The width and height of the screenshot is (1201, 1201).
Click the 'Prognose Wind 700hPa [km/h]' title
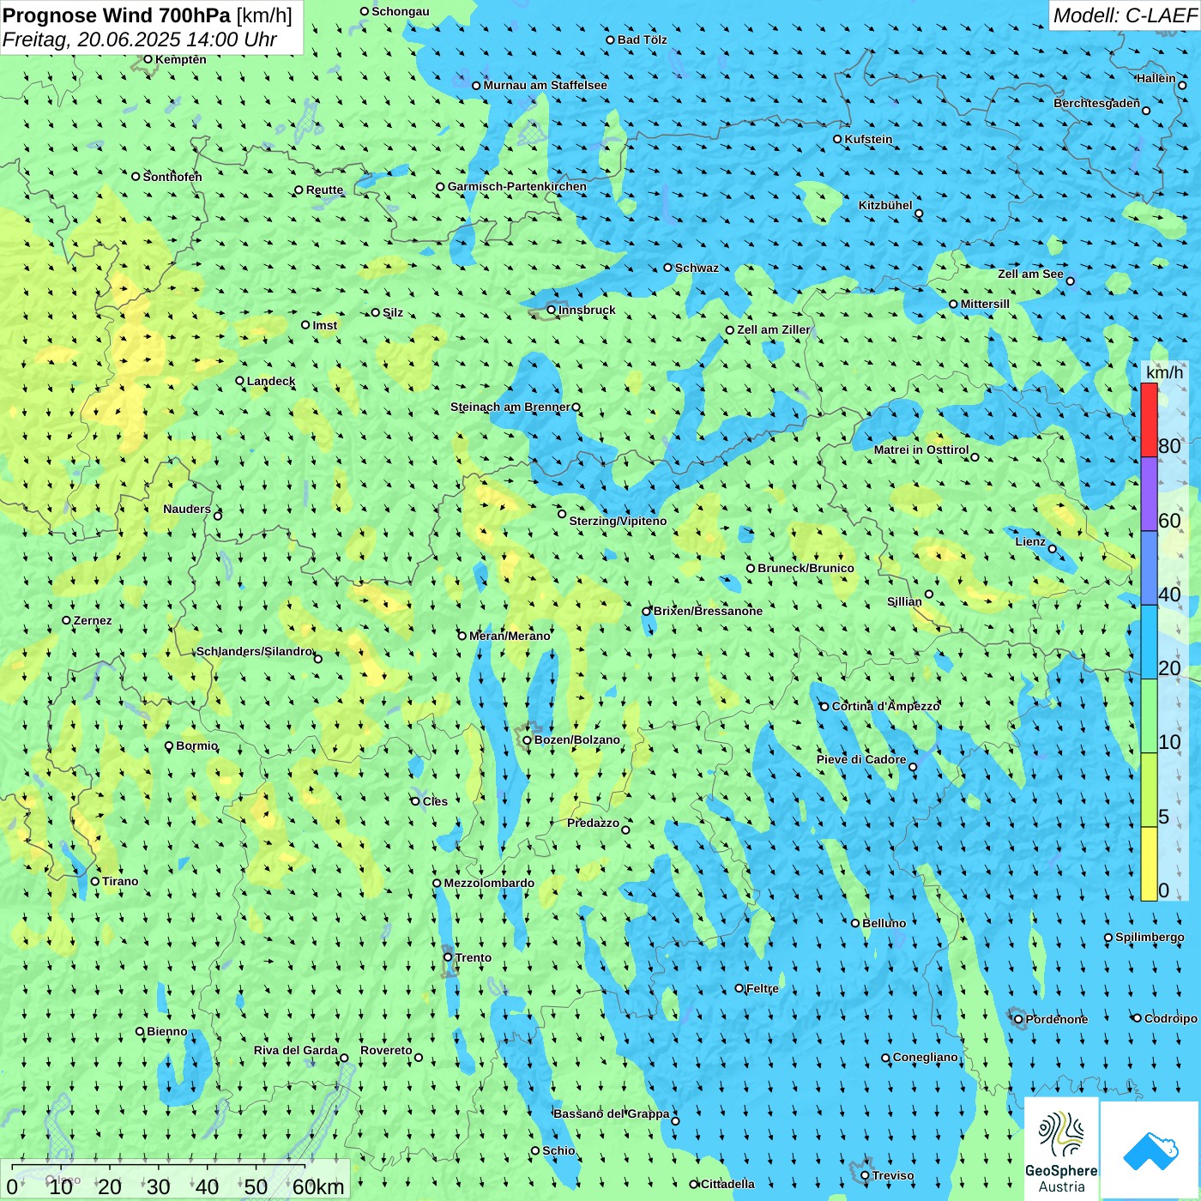coord(148,15)
